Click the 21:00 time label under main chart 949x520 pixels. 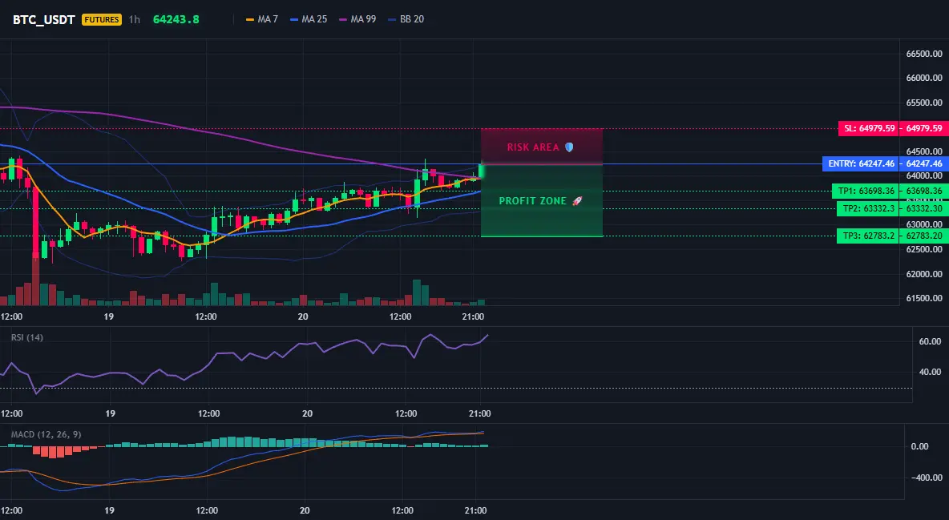[x=473, y=316]
